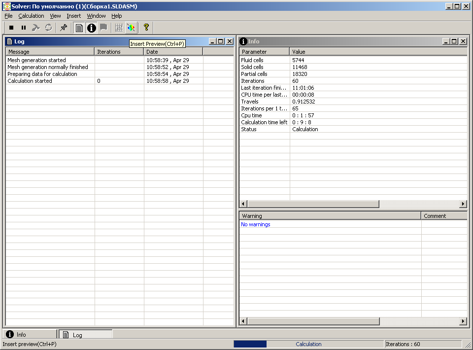Screen dimensions: 473x350
Task: Click the Info window title icon
Action: 243,41
